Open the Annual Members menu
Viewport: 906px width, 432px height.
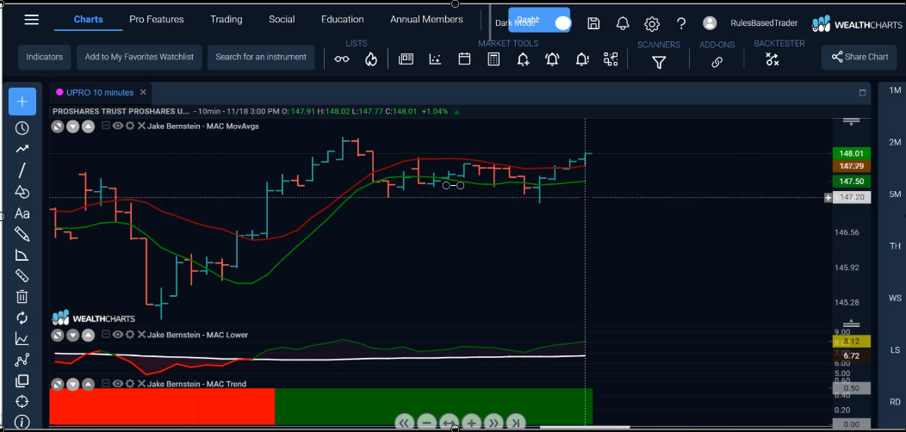[426, 20]
